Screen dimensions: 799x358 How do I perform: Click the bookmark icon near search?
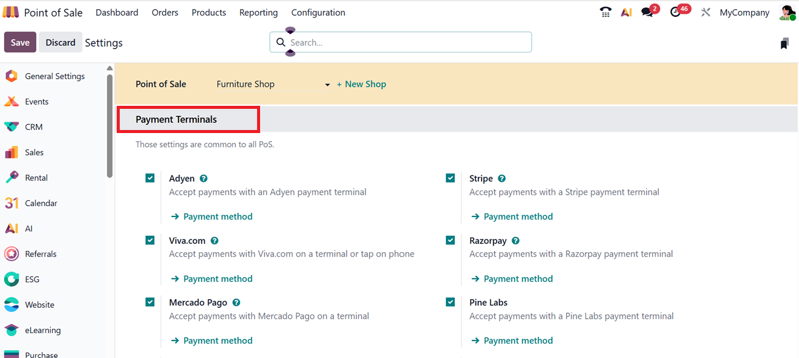(784, 43)
